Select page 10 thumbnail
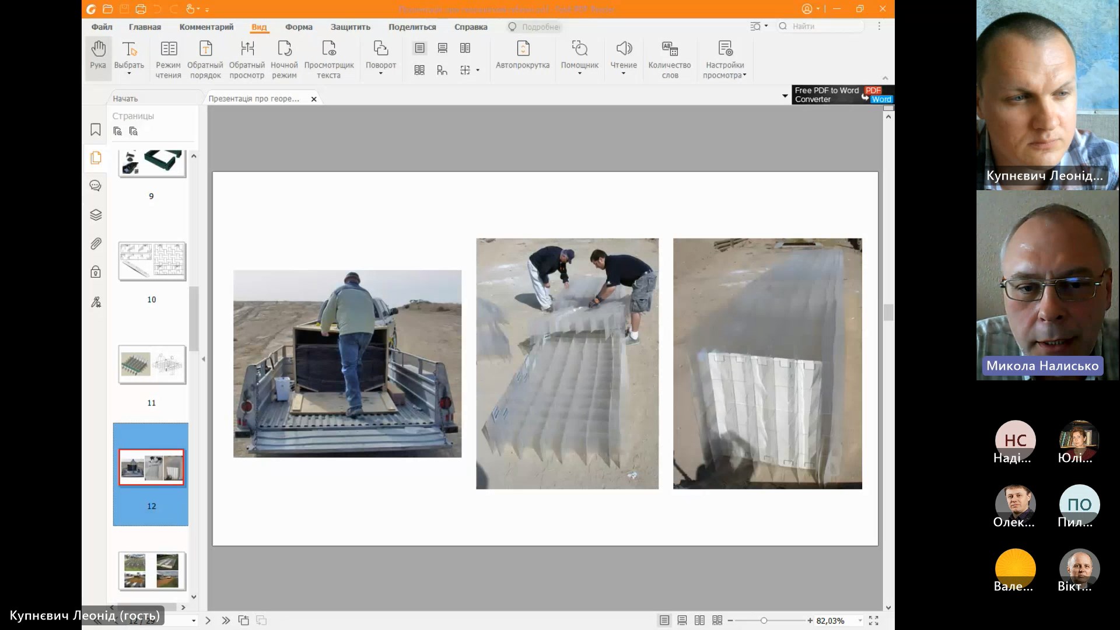 click(x=152, y=261)
